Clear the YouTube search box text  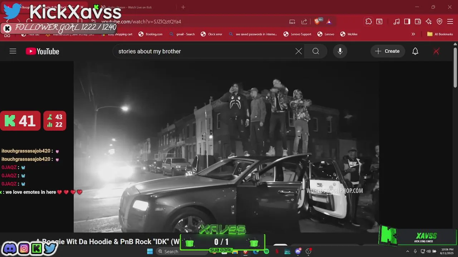pos(298,51)
